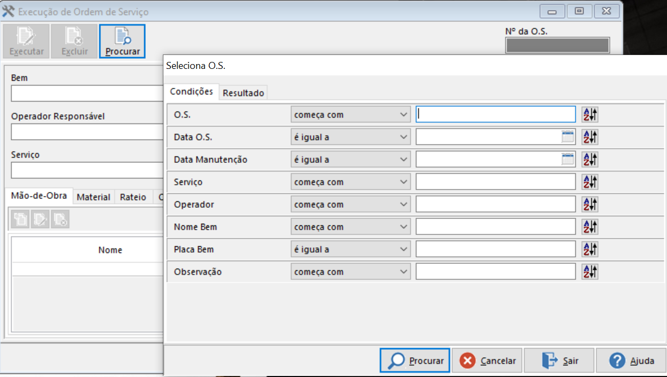Click the Excluir toolbar button

[74, 41]
